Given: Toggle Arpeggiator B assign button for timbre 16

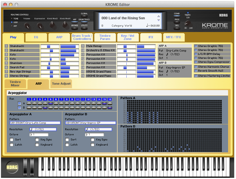Looking at the screenshot, I should point(110,108).
